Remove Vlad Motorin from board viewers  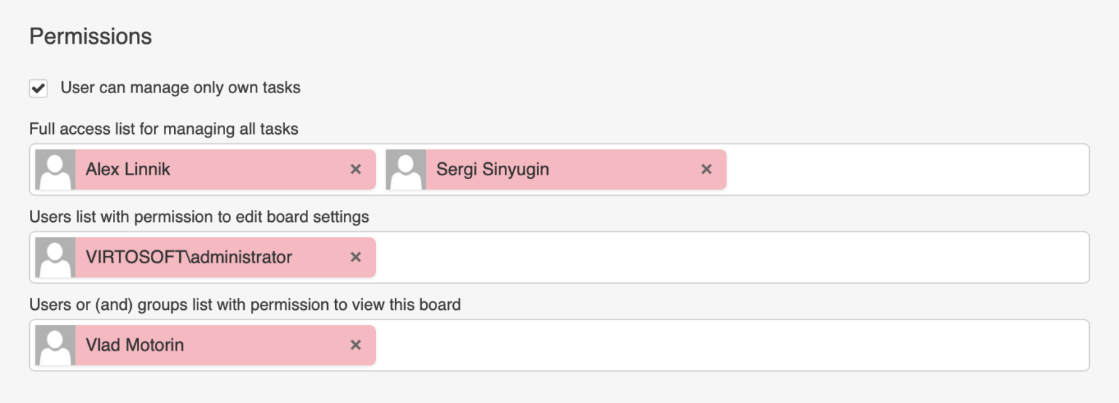[356, 346]
